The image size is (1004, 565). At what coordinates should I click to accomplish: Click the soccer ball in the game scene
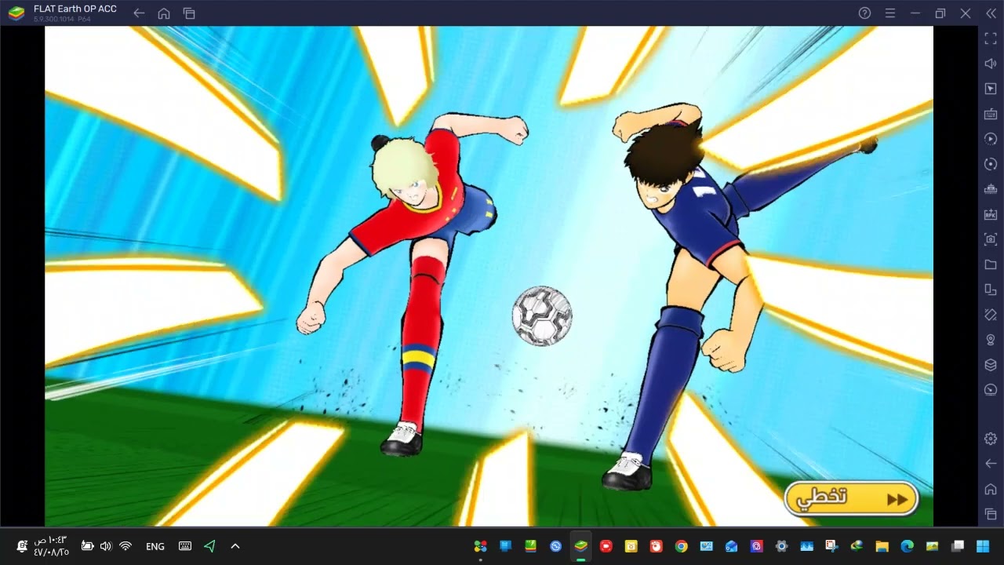542,315
